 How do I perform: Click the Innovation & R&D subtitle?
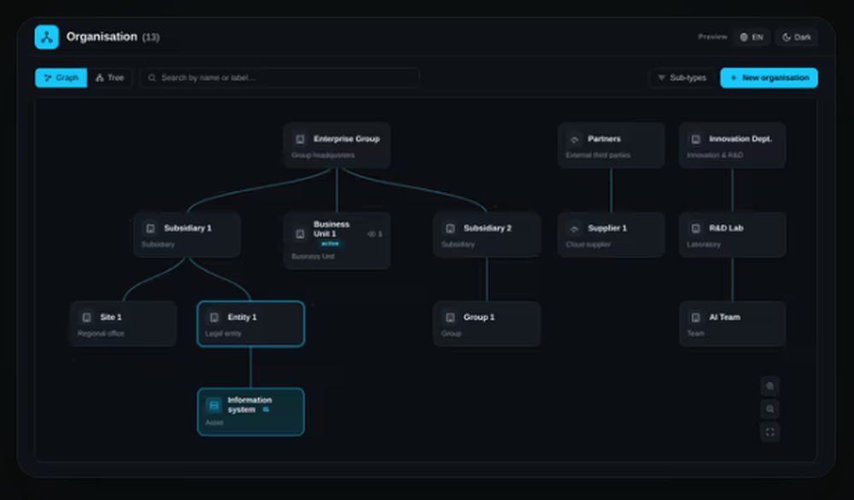tap(715, 155)
